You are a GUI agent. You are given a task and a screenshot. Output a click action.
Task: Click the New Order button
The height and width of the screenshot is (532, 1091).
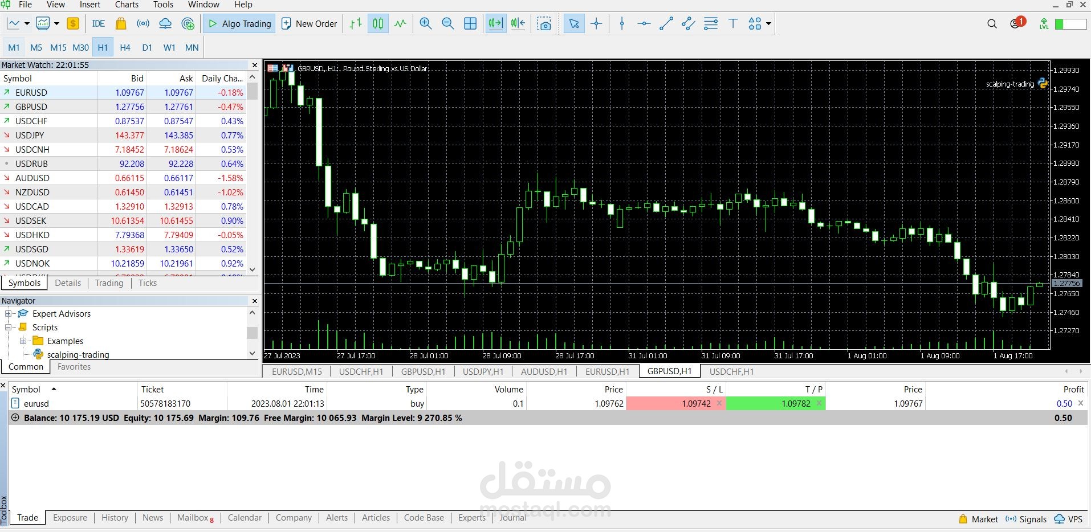tap(309, 24)
